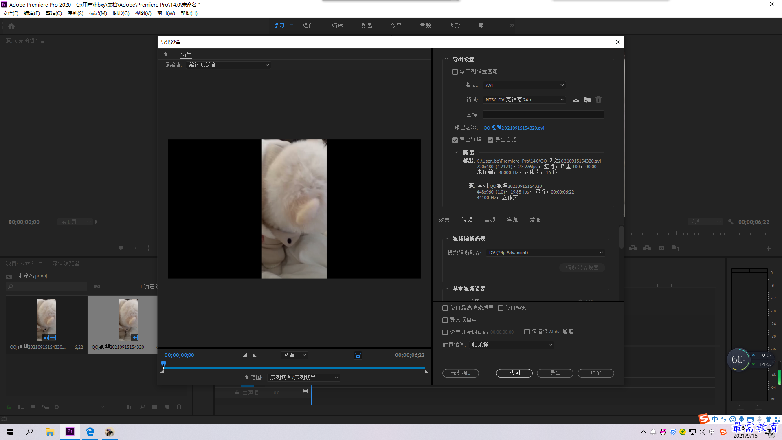The height and width of the screenshot is (440, 782).
Task: Click the comments input field
Action: [x=543, y=114]
